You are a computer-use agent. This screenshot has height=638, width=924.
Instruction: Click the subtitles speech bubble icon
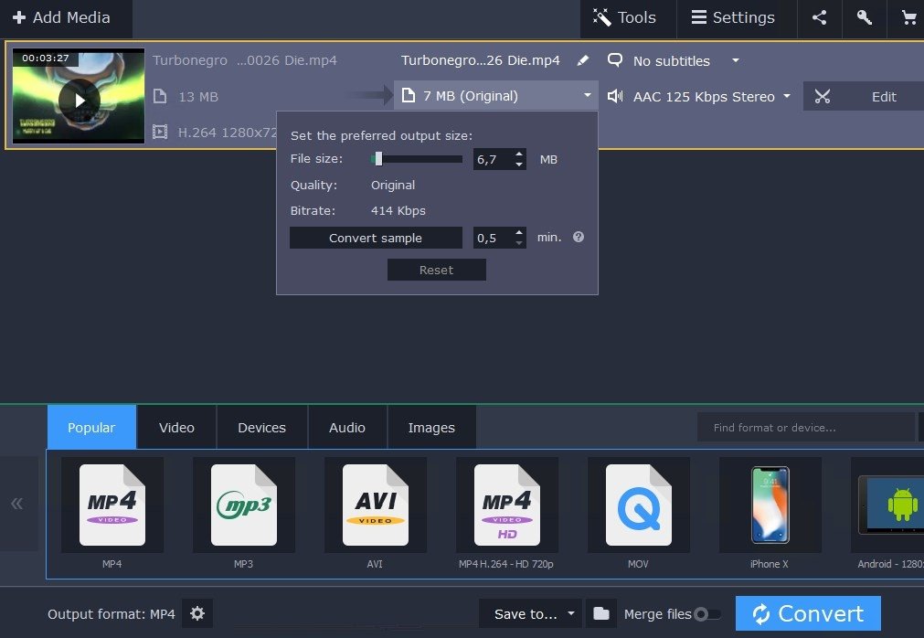(x=614, y=60)
